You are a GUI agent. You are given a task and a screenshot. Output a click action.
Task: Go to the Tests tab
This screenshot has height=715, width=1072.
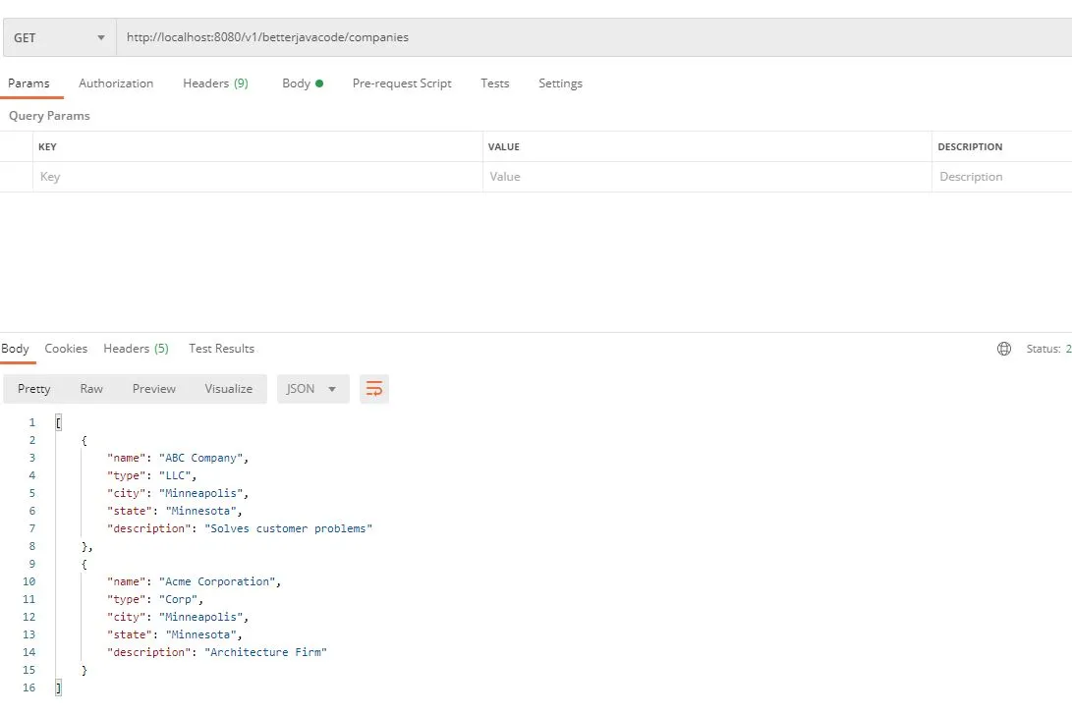[x=494, y=83]
